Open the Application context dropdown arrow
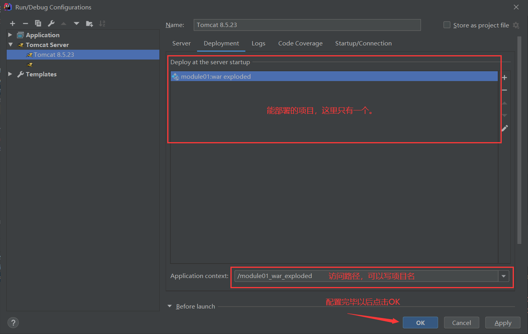Screen dimensions: 528x334 tap(504, 276)
